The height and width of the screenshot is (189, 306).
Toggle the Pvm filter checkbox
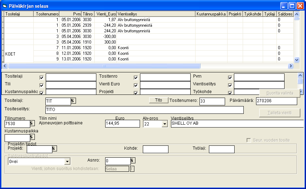click(230, 78)
